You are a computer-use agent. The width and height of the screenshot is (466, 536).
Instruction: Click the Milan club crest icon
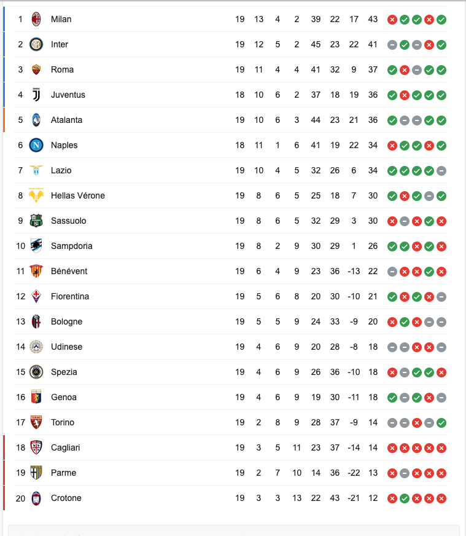pos(37,19)
